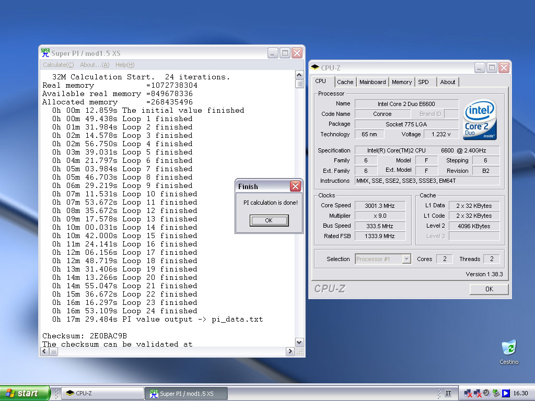Click the Intel Core 2 Duo logo
Image resolution: width=535 pixels, height=401 pixels.
480,120
